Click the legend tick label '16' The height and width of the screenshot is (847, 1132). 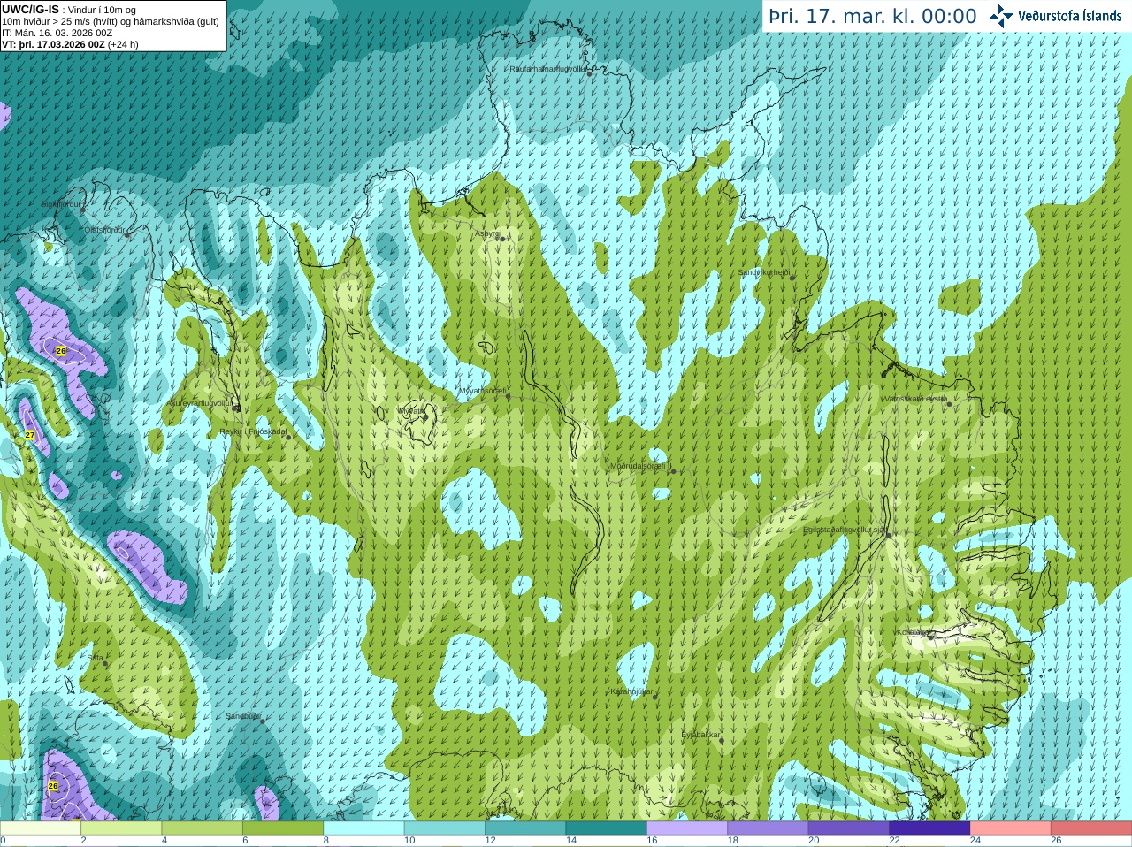click(x=651, y=841)
